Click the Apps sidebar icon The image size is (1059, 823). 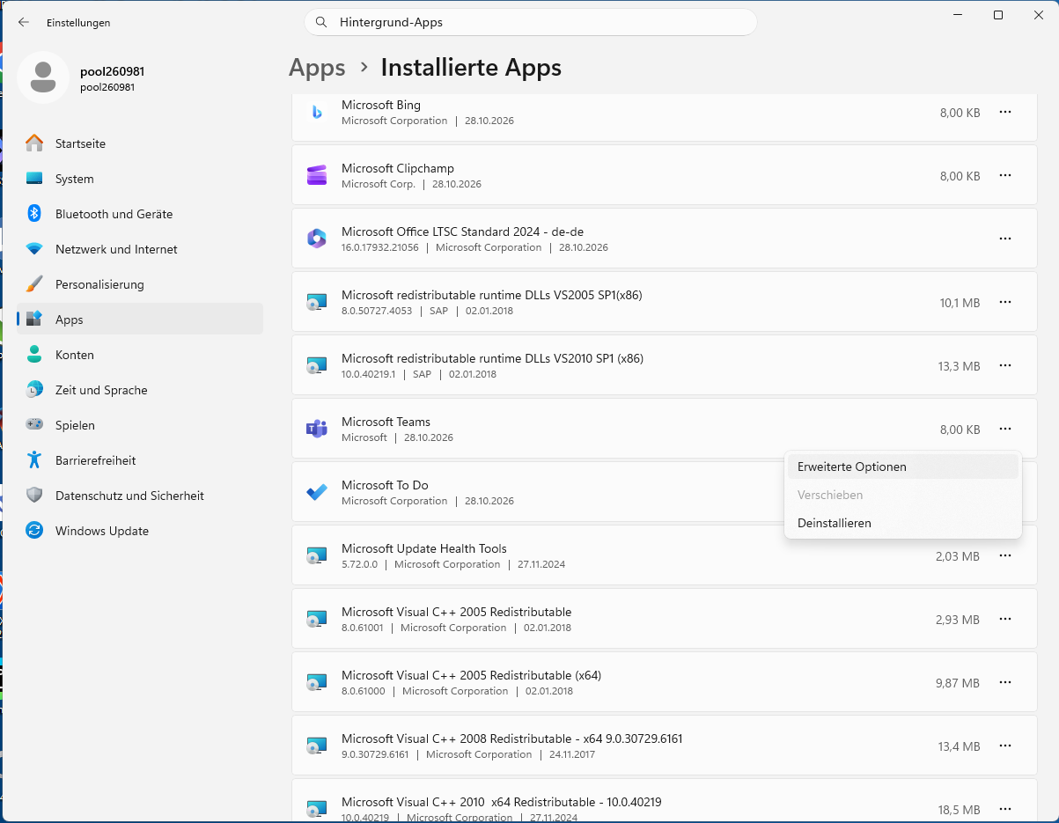point(34,320)
